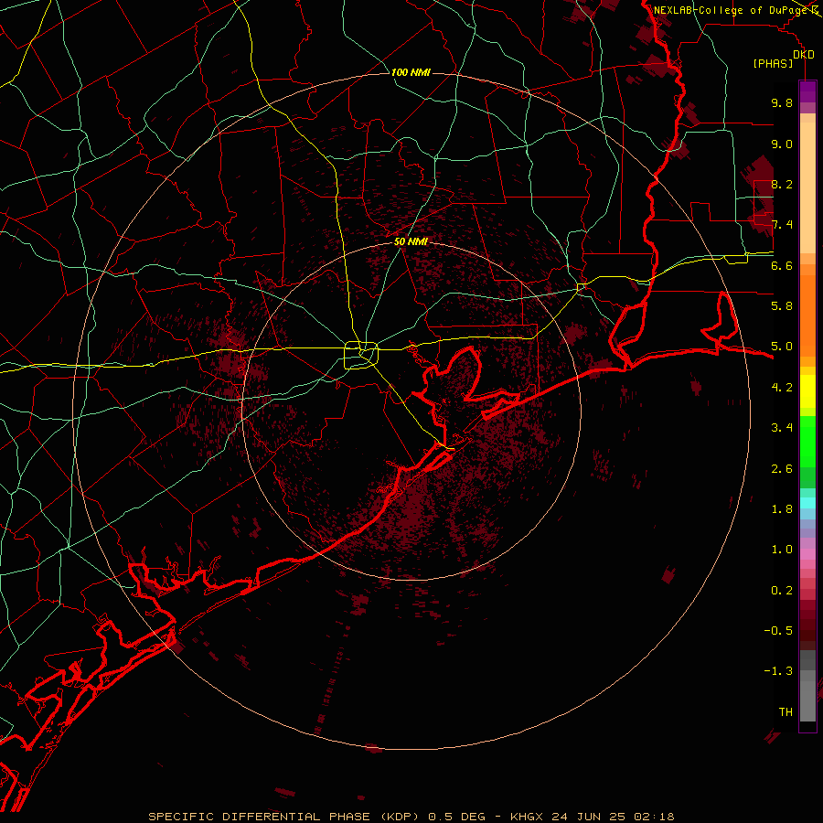Screen dimensions: 823x823
Task: Click the -0.5 value on the color scale
Action: (778, 631)
